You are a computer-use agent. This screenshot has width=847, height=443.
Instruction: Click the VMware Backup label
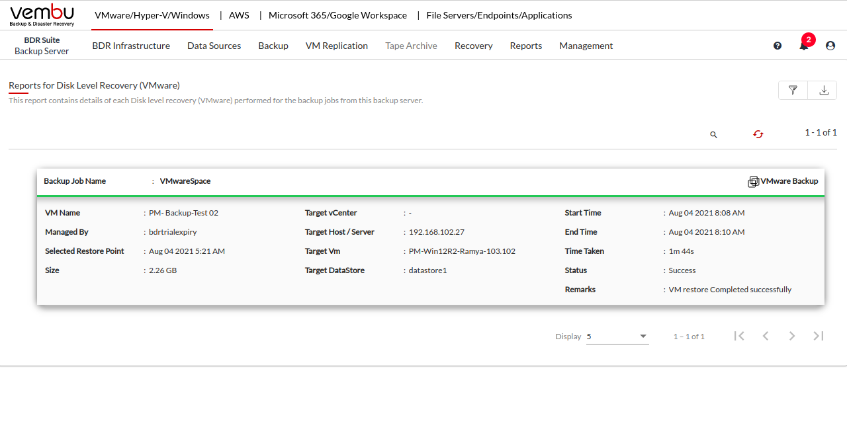789,181
